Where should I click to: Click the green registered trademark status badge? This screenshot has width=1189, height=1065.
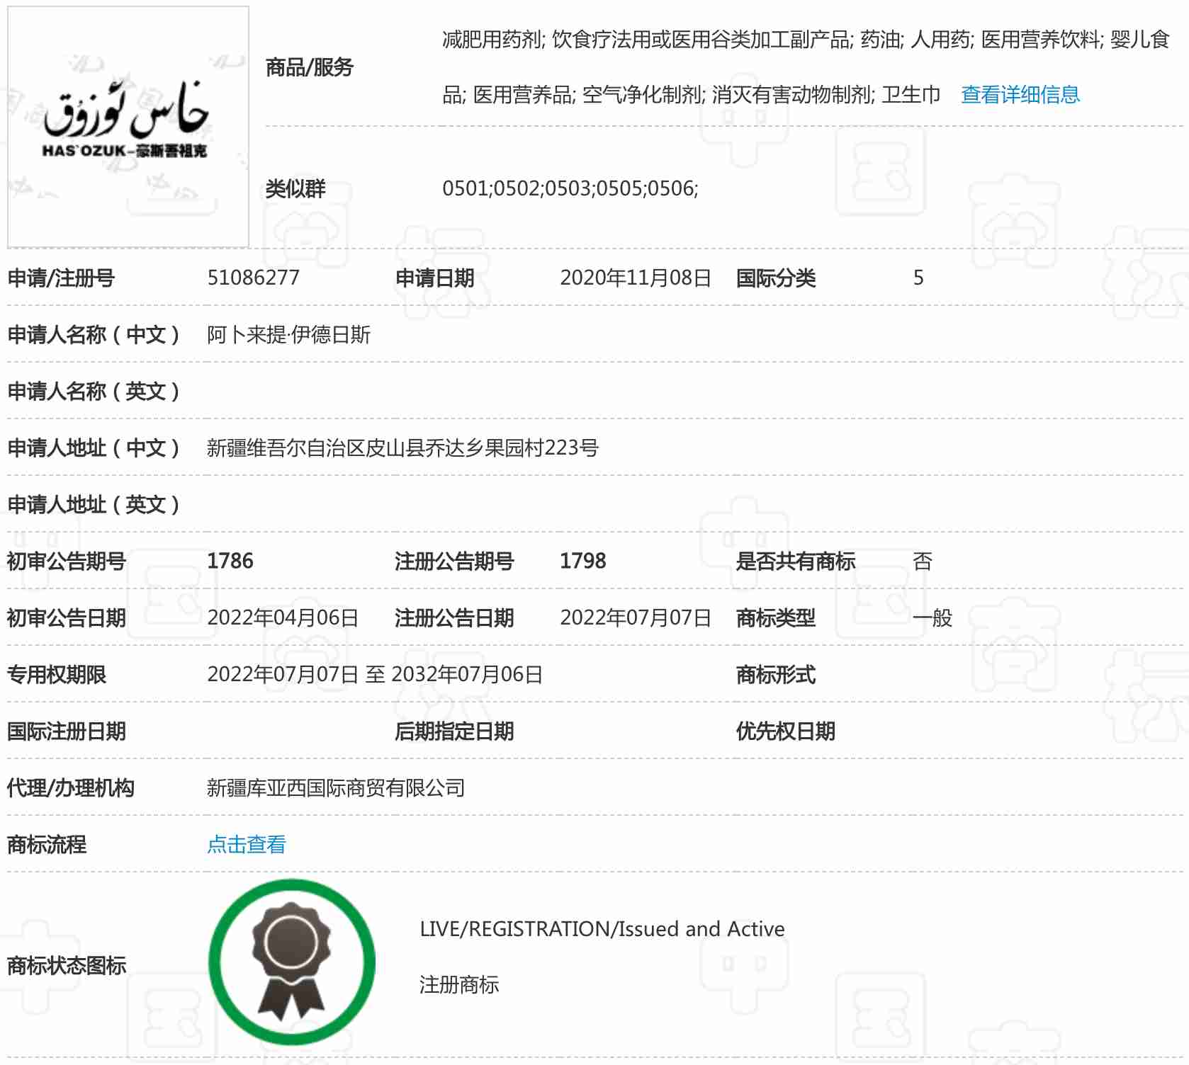click(x=291, y=962)
